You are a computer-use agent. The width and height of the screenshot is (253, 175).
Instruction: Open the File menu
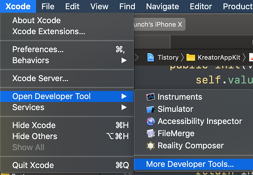48,6
